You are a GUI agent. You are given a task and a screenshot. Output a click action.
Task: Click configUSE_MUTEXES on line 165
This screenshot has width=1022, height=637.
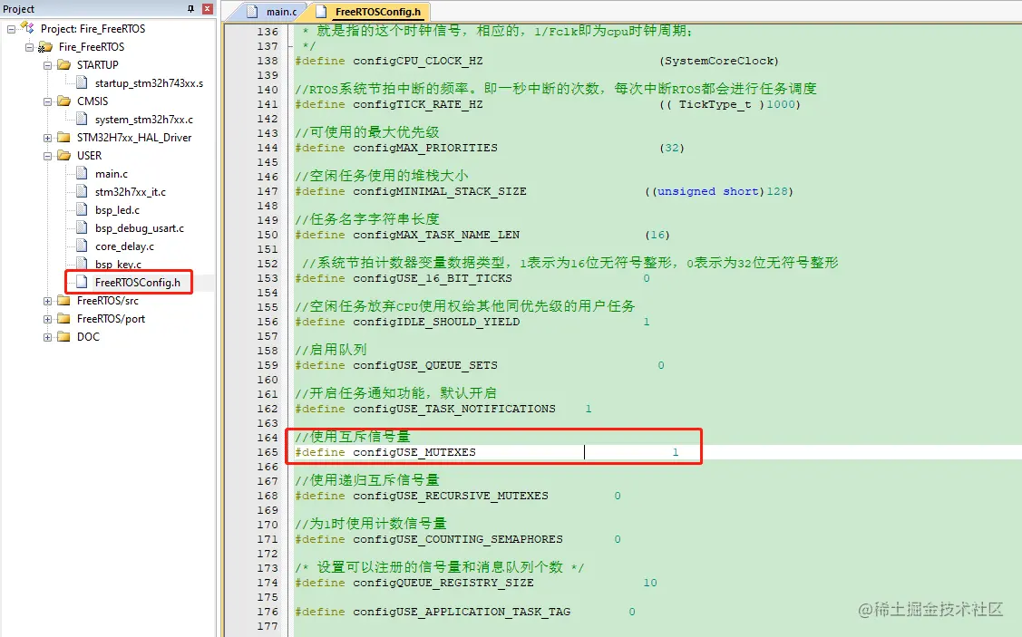(414, 452)
